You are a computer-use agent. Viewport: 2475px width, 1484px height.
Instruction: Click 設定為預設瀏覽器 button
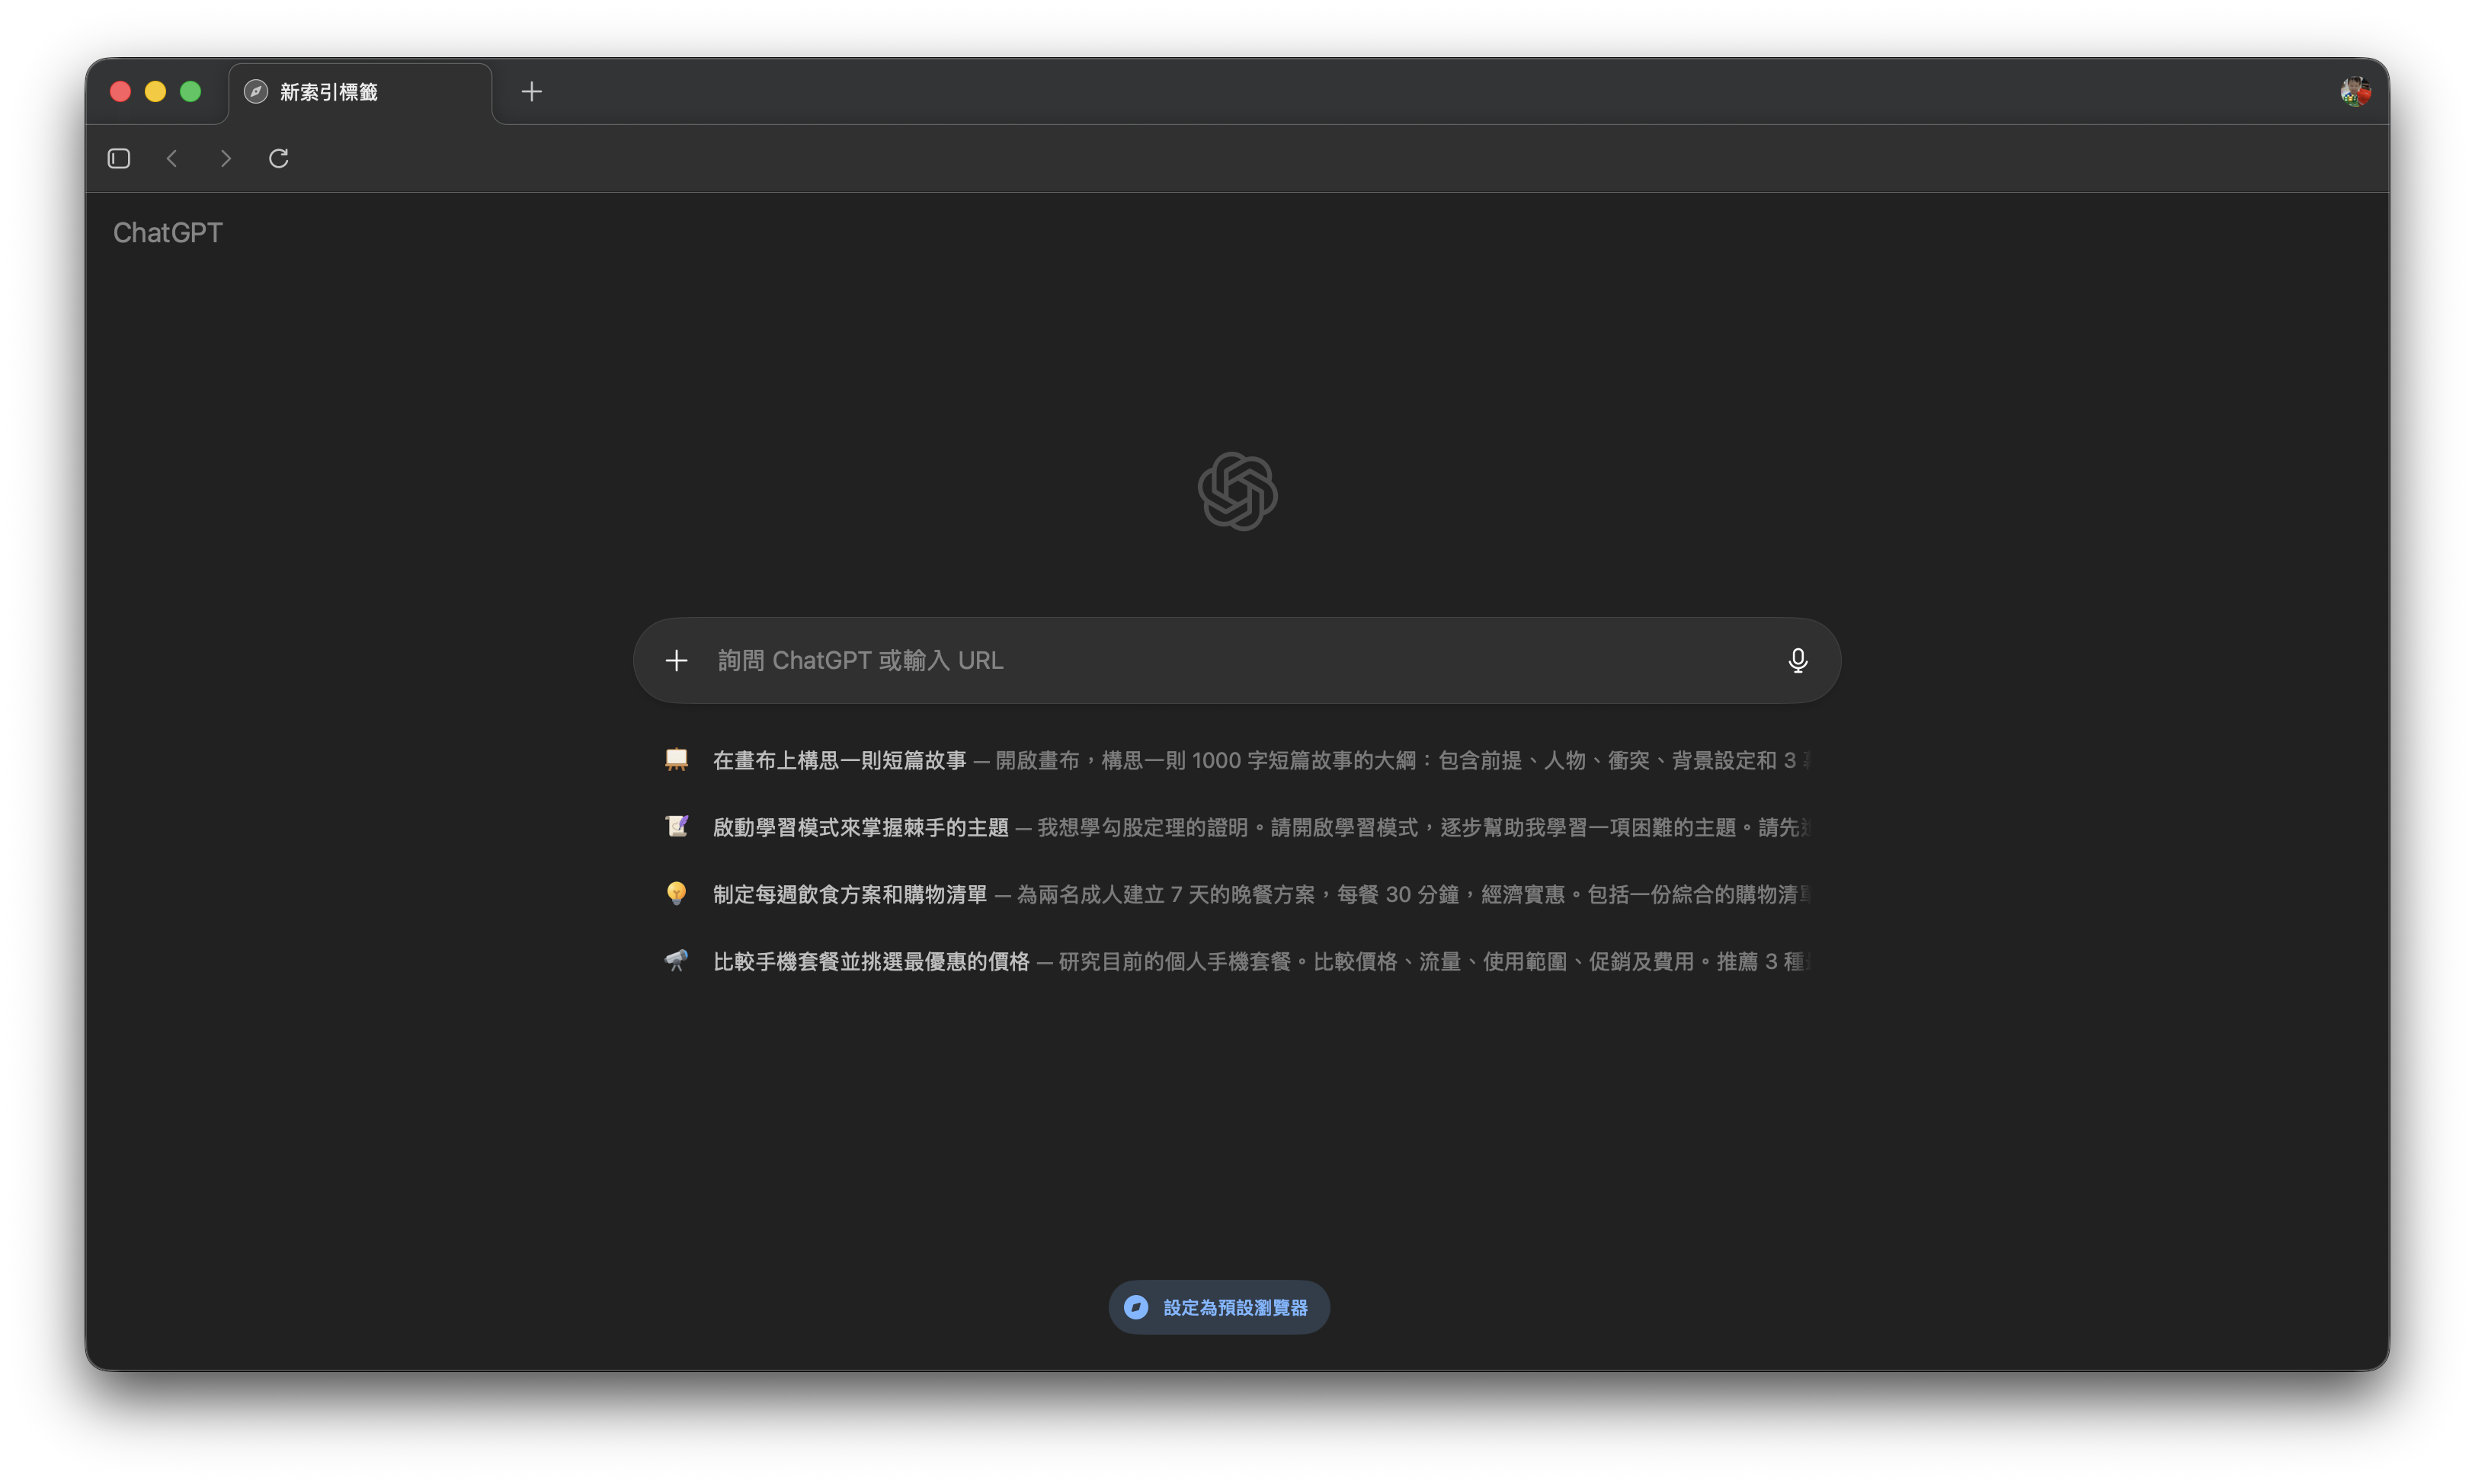(x=1219, y=1307)
